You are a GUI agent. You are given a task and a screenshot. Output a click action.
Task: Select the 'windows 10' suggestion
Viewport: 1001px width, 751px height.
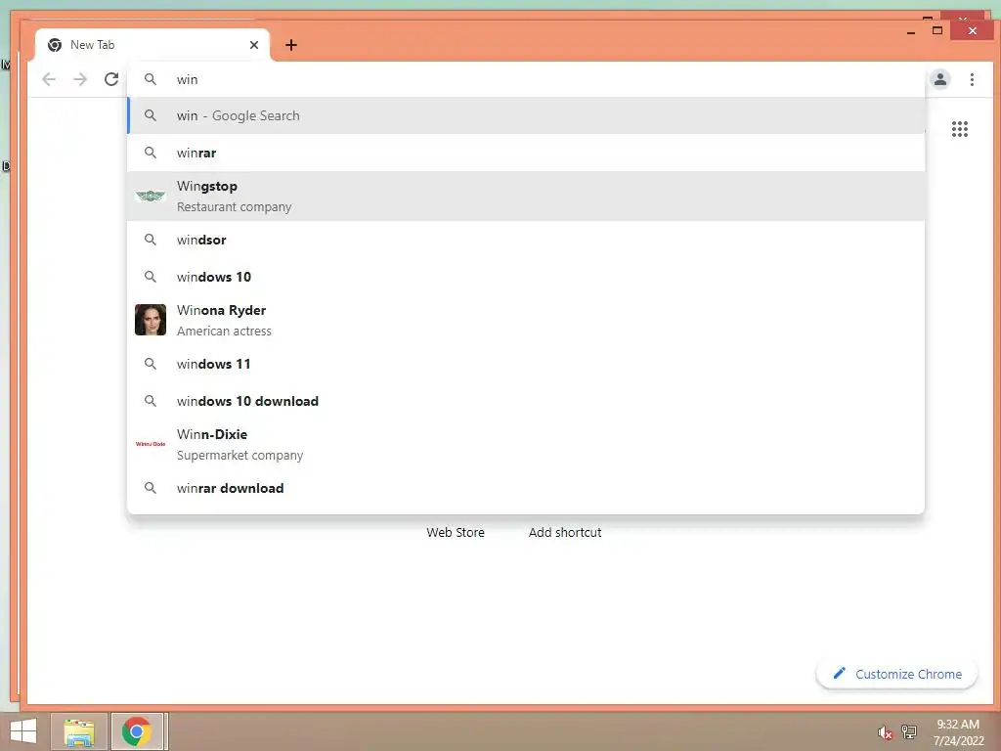pyautogui.click(x=525, y=277)
